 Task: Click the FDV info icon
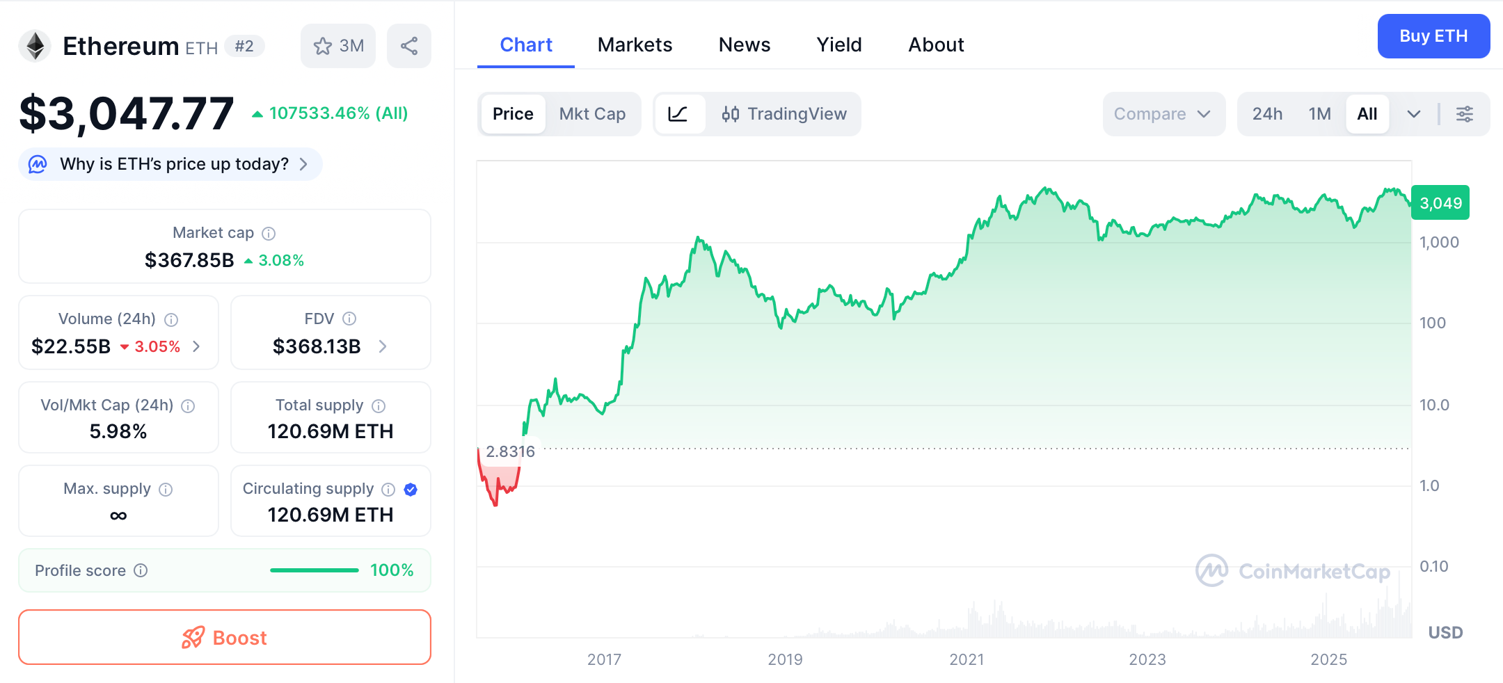349,319
